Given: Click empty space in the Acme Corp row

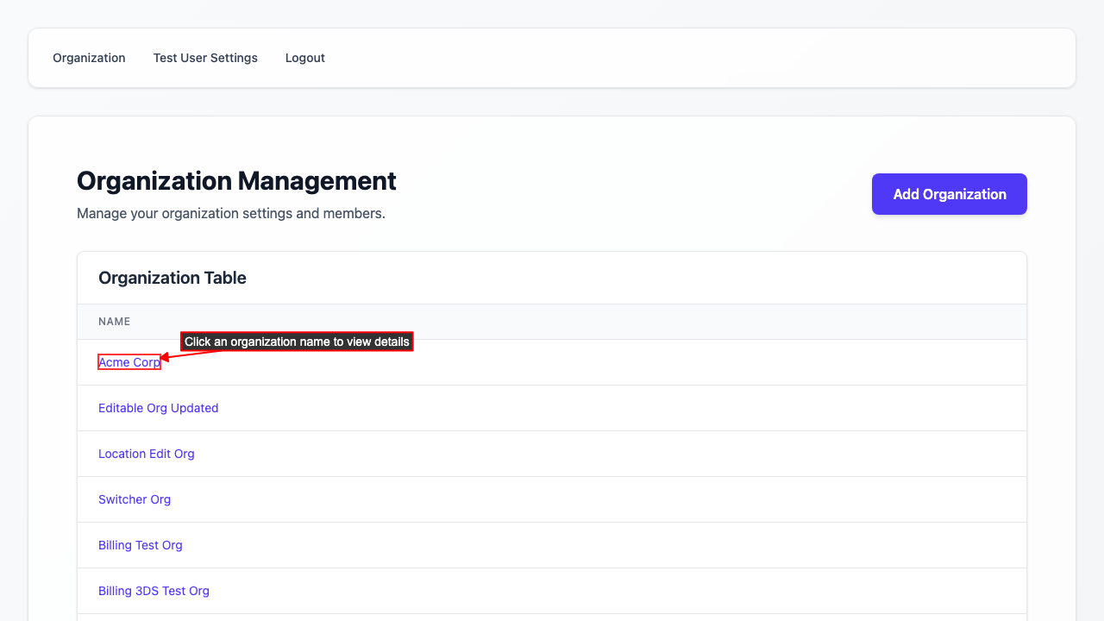Looking at the screenshot, I should [x=604, y=362].
